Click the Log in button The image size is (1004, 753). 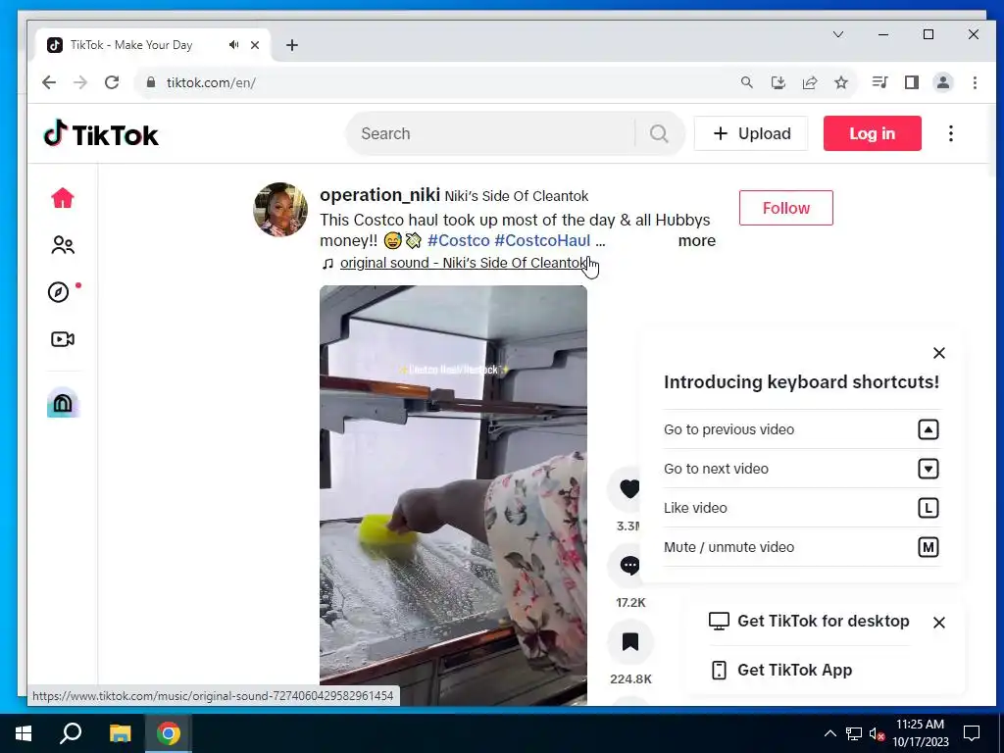point(872,133)
